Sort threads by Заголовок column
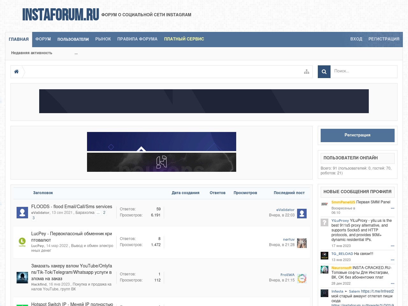Image resolution: width=408 pixels, height=306 pixels. pyautogui.click(x=43, y=193)
